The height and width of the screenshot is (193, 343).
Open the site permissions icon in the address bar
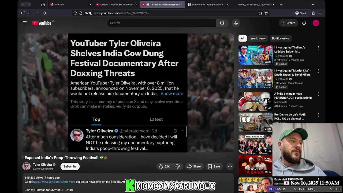(x=86, y=13)
